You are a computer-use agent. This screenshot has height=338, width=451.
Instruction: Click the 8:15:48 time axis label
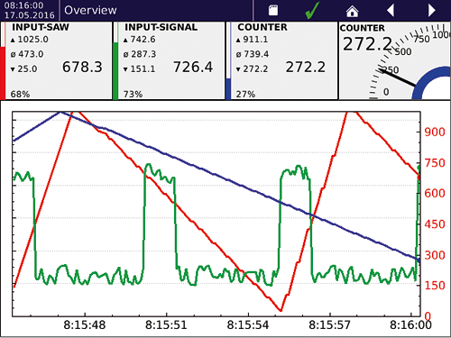tap(85, 324)
